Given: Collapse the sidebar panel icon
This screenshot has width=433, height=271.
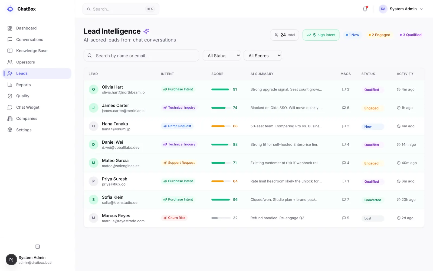Looking at the screenshot, I should pos(38,247).
